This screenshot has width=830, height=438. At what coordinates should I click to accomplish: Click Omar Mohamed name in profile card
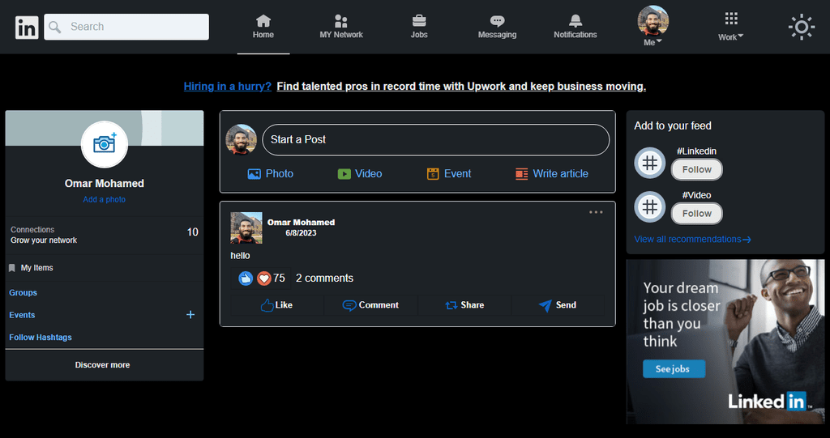105,184
